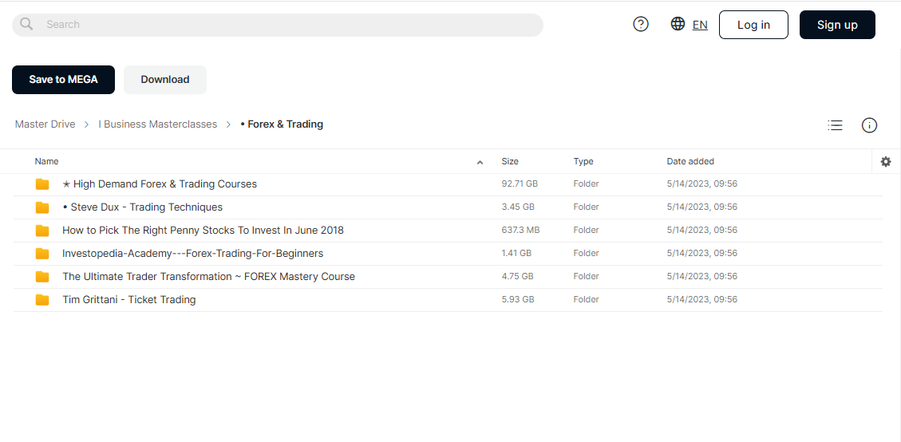Switch to list view icon

pos(835,124)
